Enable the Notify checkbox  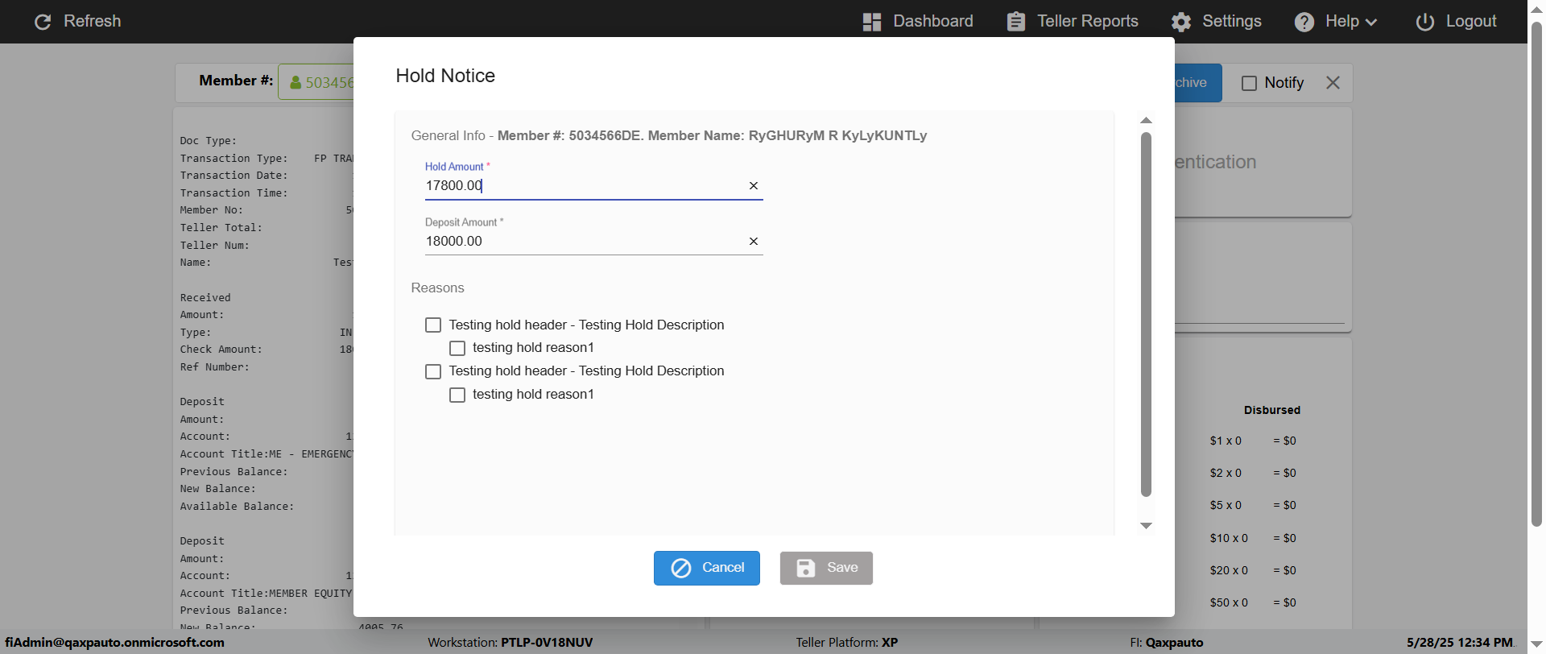click(1249, 83)
